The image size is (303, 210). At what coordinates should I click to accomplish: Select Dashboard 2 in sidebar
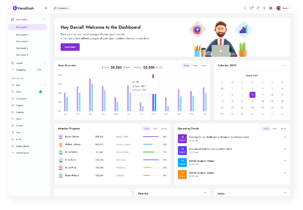[x=22, y=35]
